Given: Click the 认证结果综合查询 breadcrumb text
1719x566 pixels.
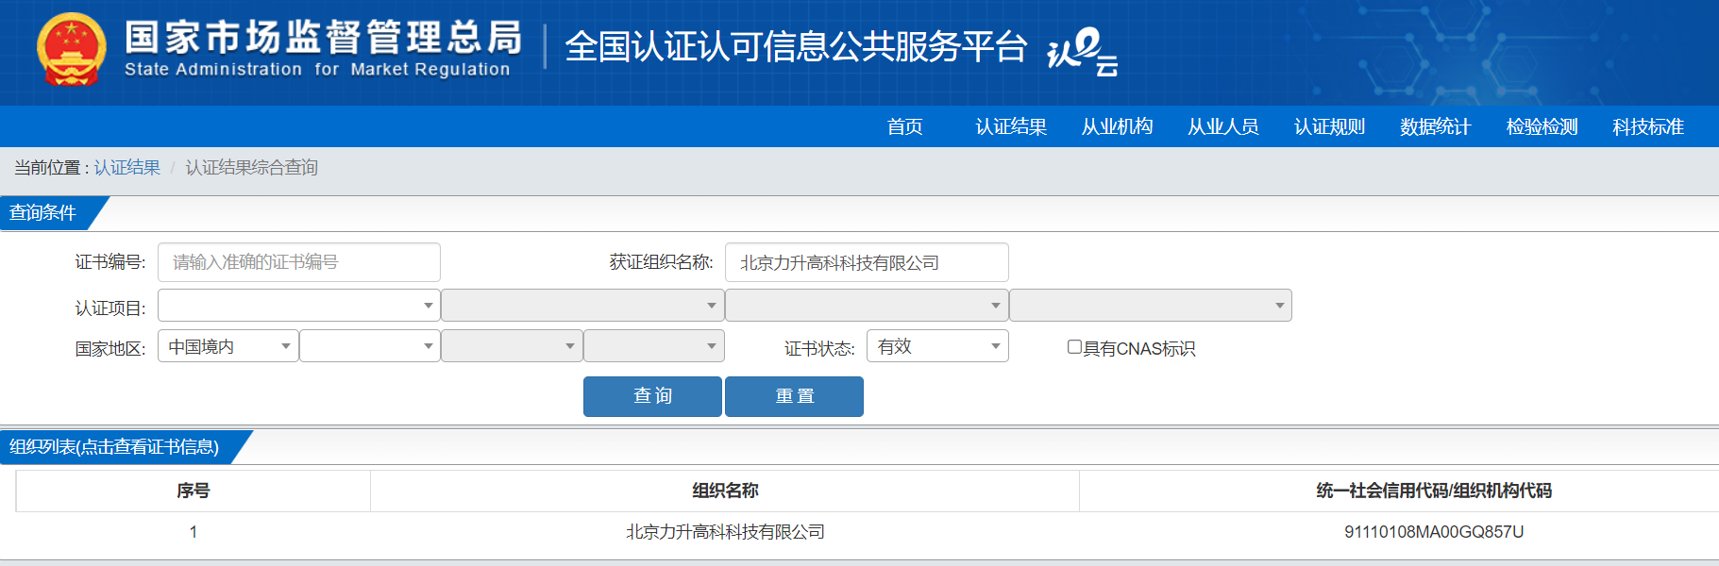Looking at the screenshot, I should (252, 168).
